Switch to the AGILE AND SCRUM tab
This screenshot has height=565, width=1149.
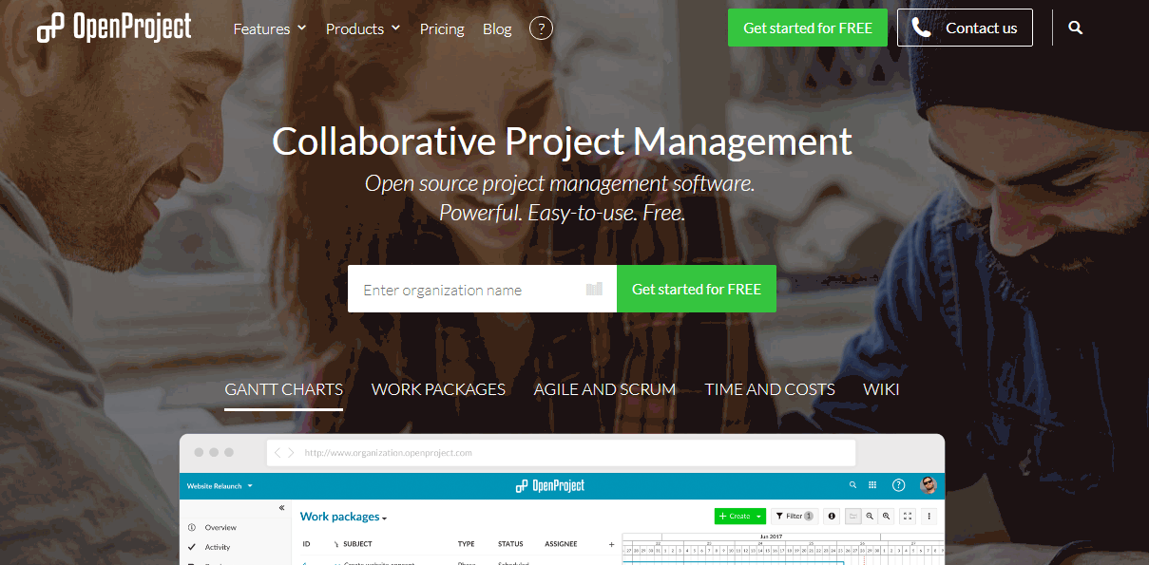click(x=604, y=389)
